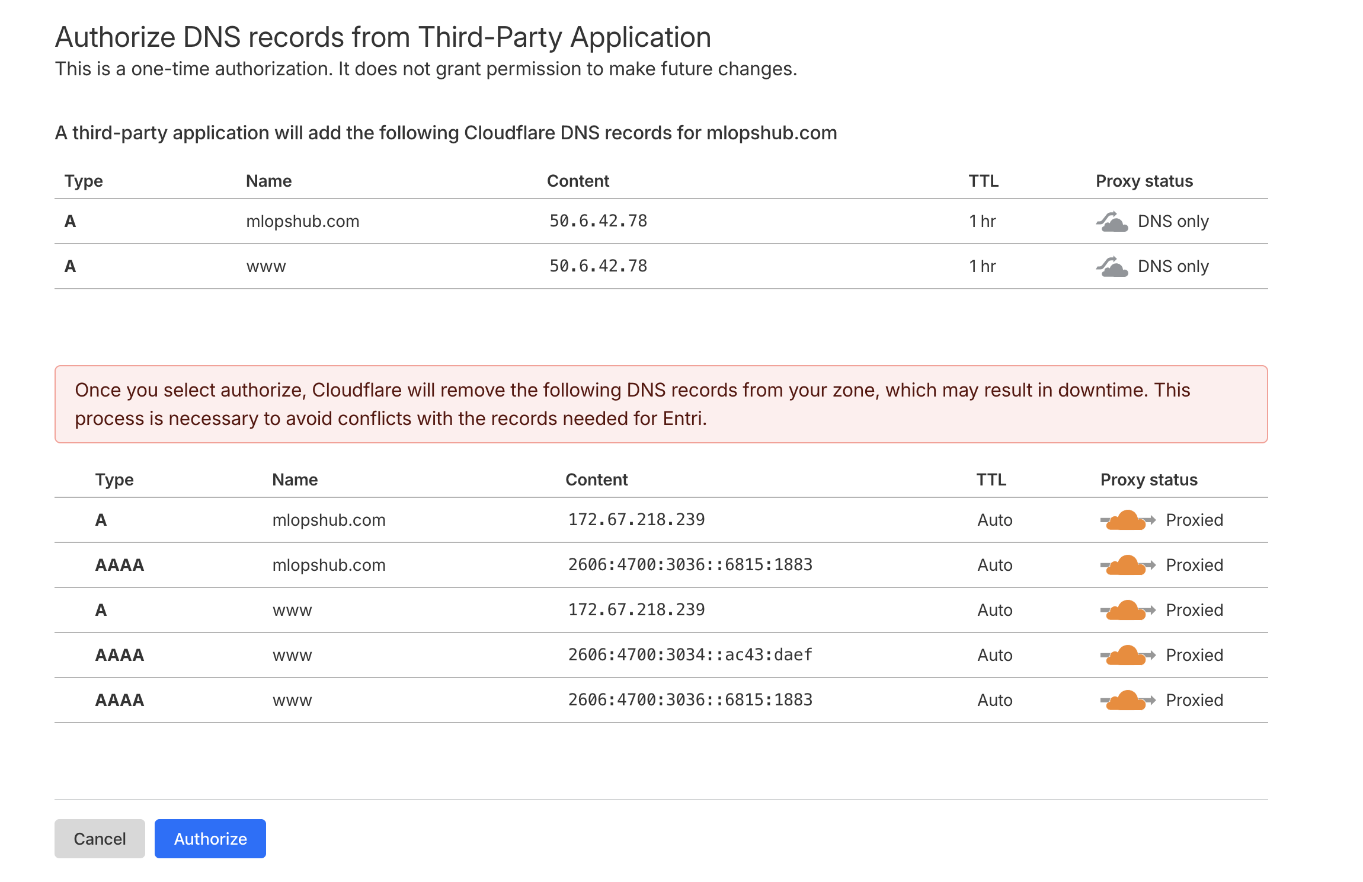Click the name 'www' in the 50.6.42.78 row
This screenshot has height=882, width=1363.
click(x=266, y=267)
